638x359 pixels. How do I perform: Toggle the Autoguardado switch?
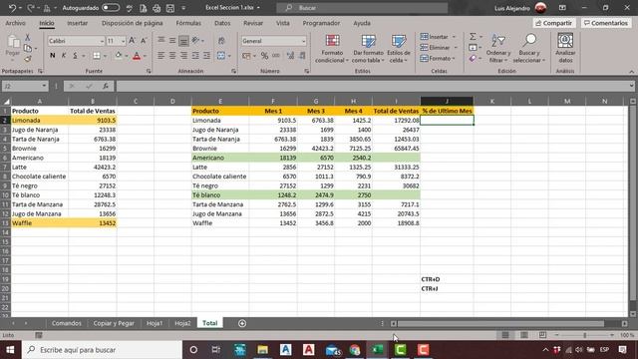point(111,8)
